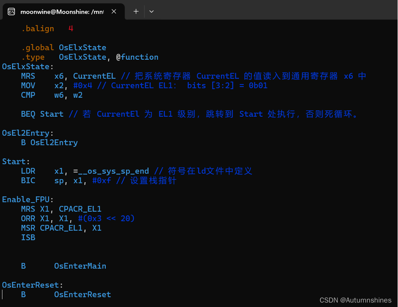Place cursor on the Enable_FPU label
The image size is (398, 307).
click(26, 199)
